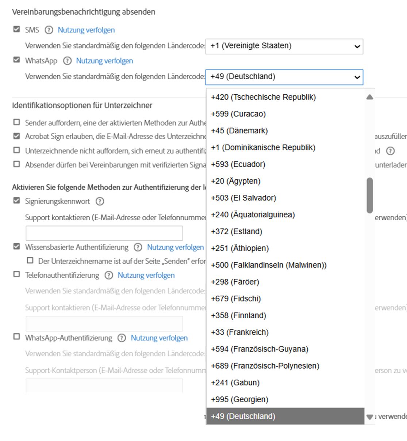407x441 pixels.
Task: Open 'Nutzung verfolgen' for WhatsApp-Authentifizierung
Action: point(159,338)
